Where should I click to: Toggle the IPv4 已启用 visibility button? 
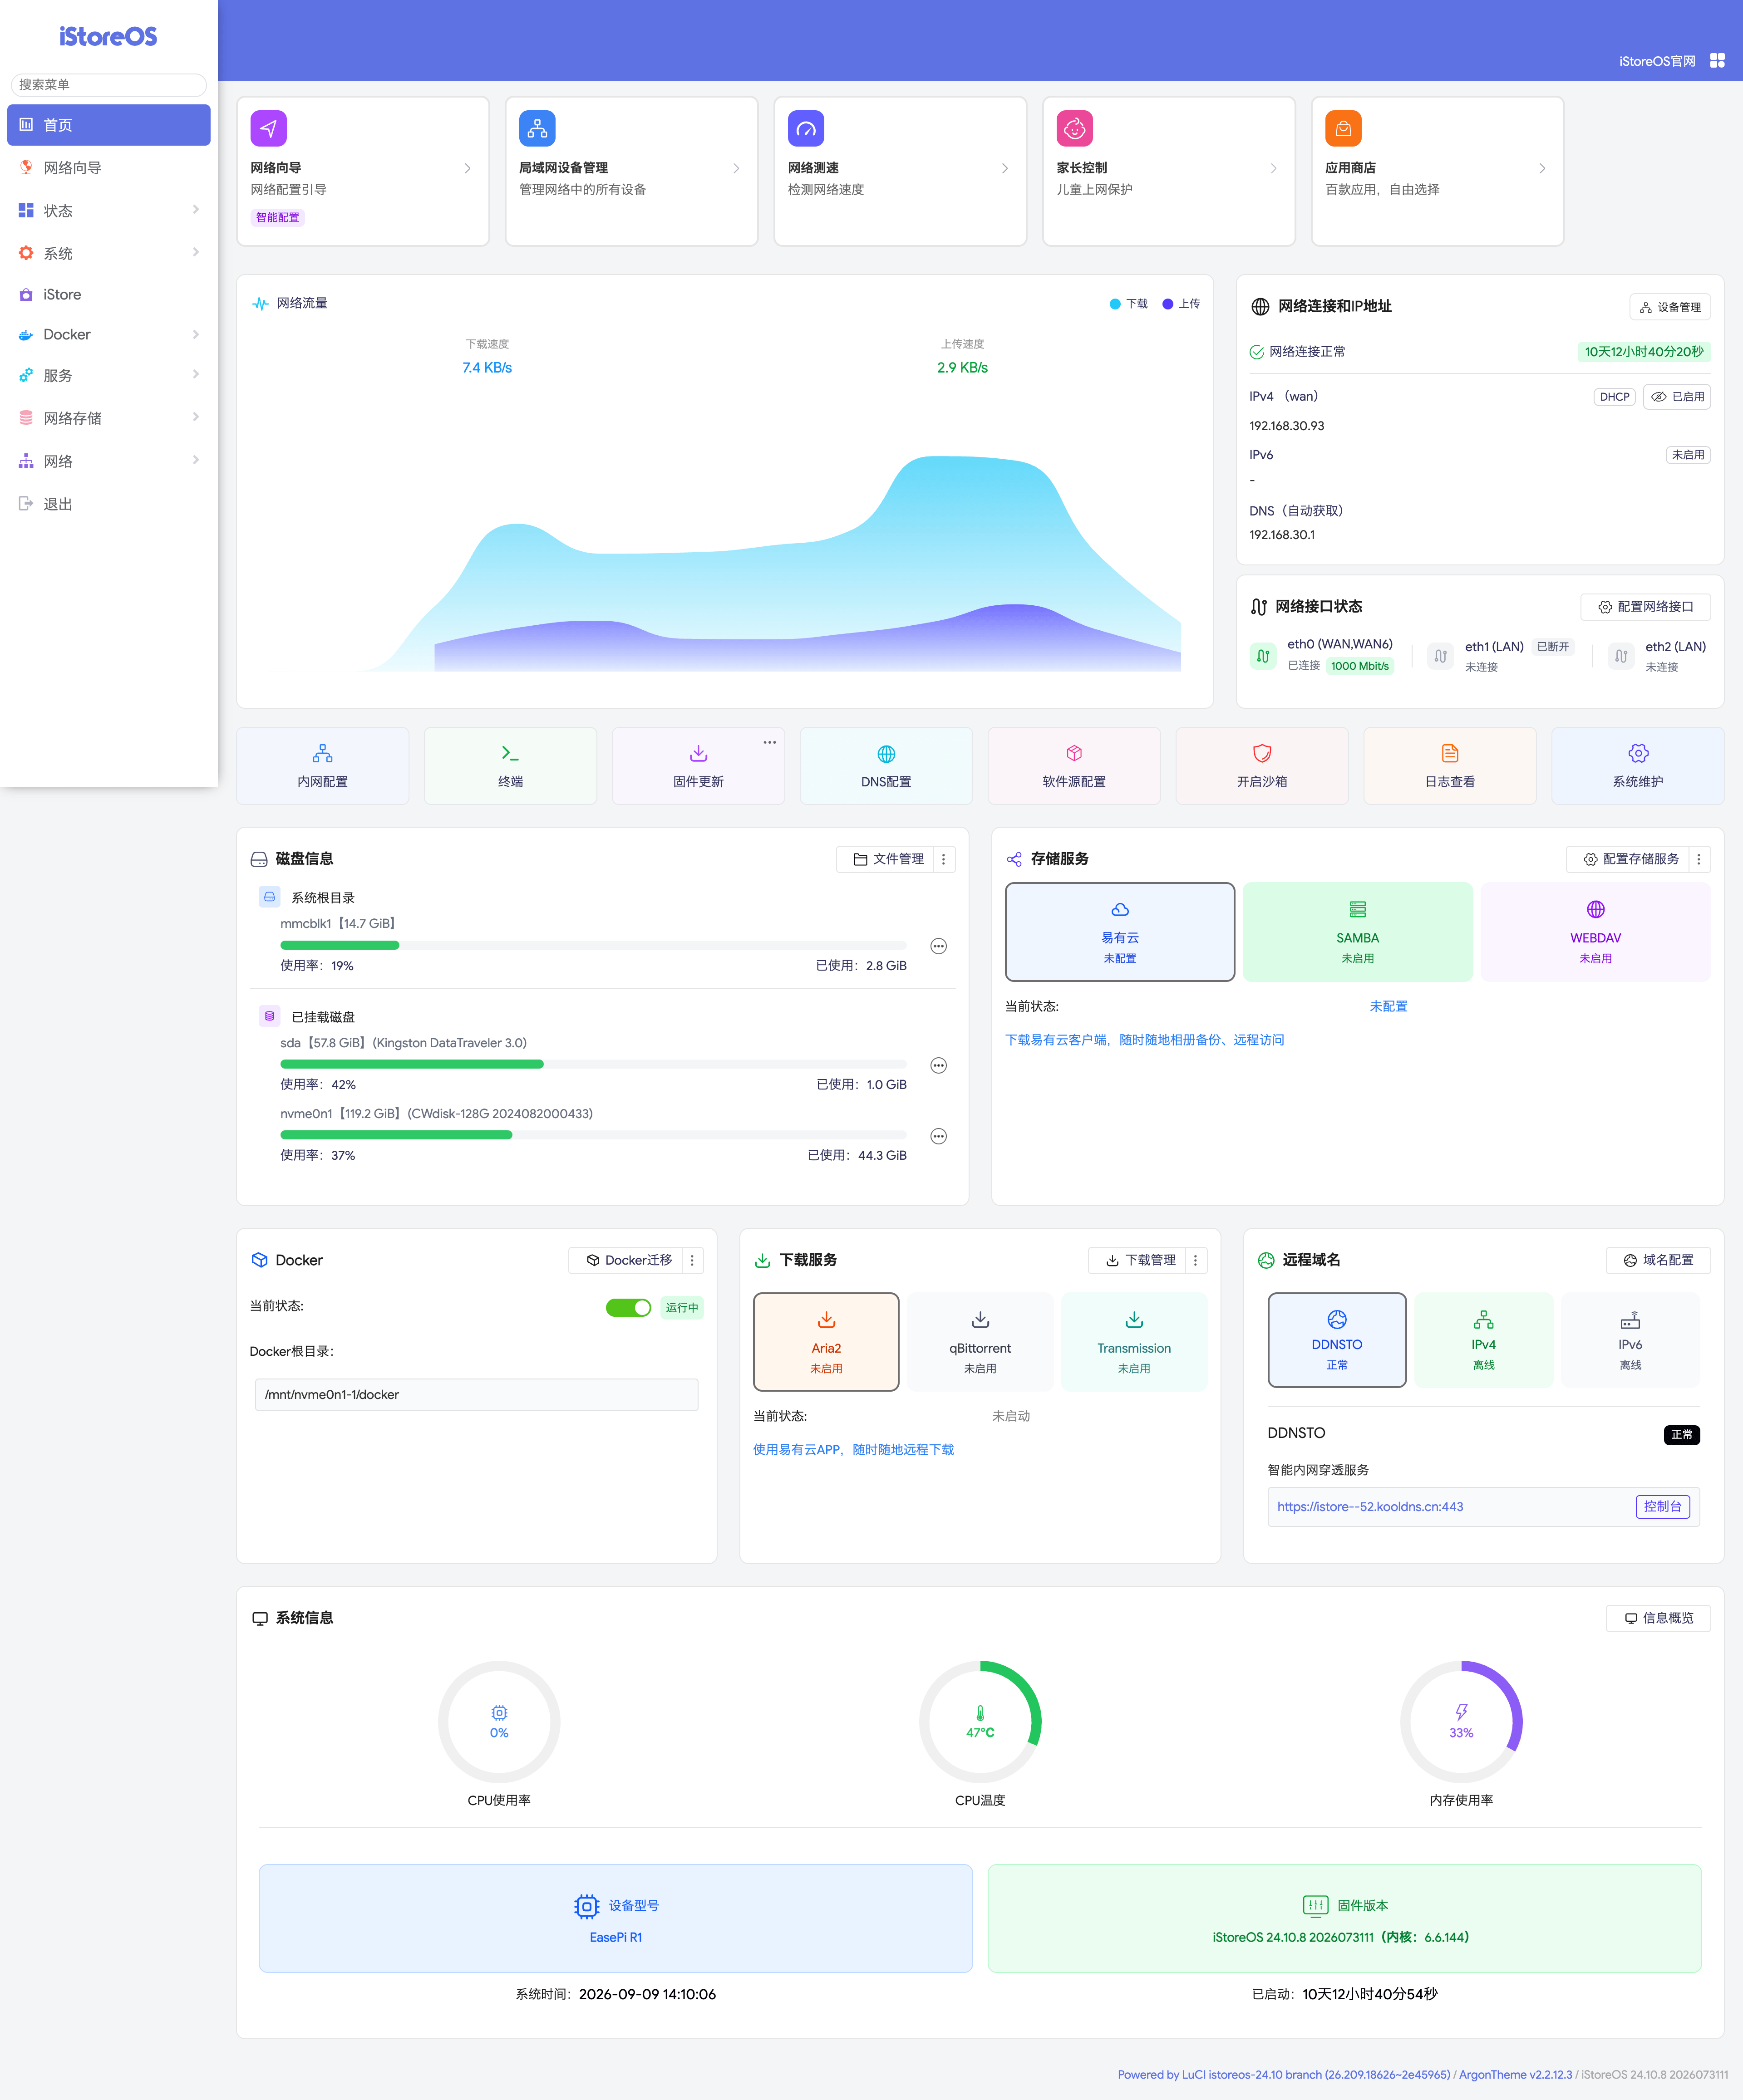click(x=1677, y=397)
